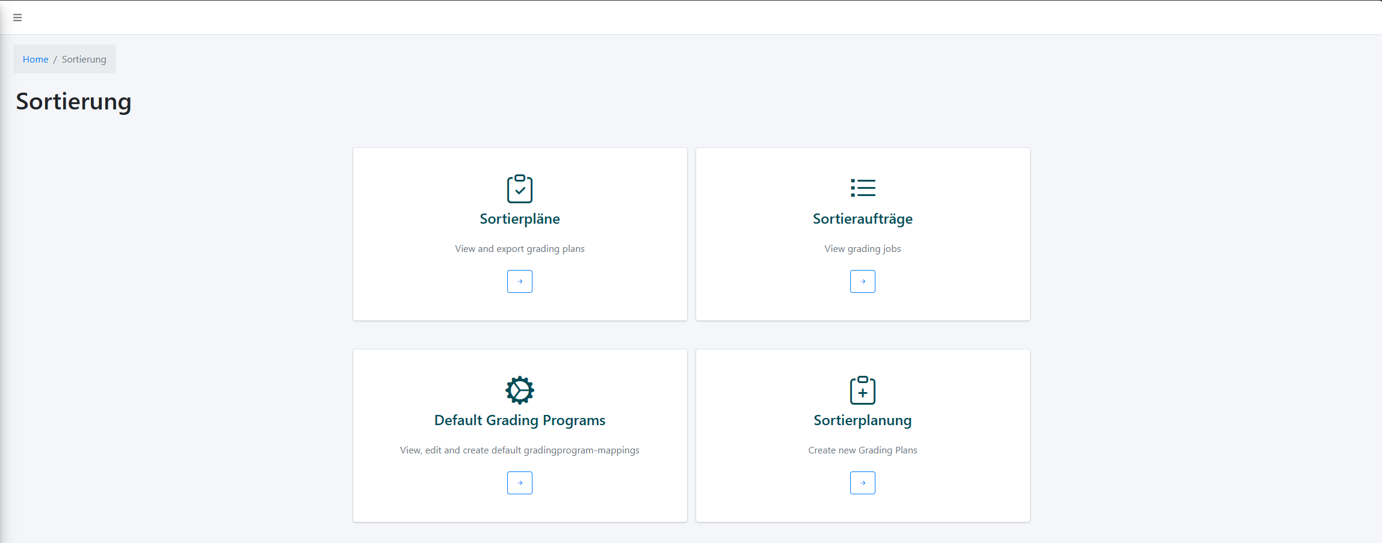
Task: Click the "Create new Grading Plans" description
Action: click(x=863, y=450)
